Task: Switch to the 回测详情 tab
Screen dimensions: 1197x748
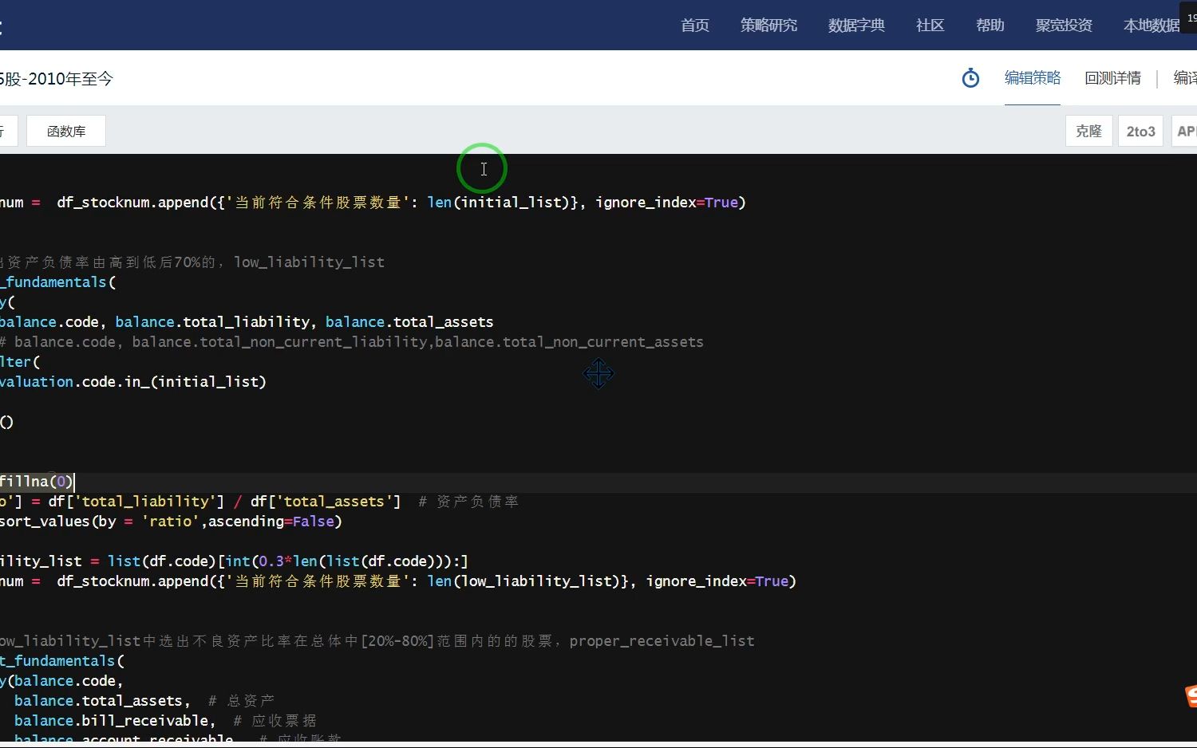Action: click(1112, 77)
